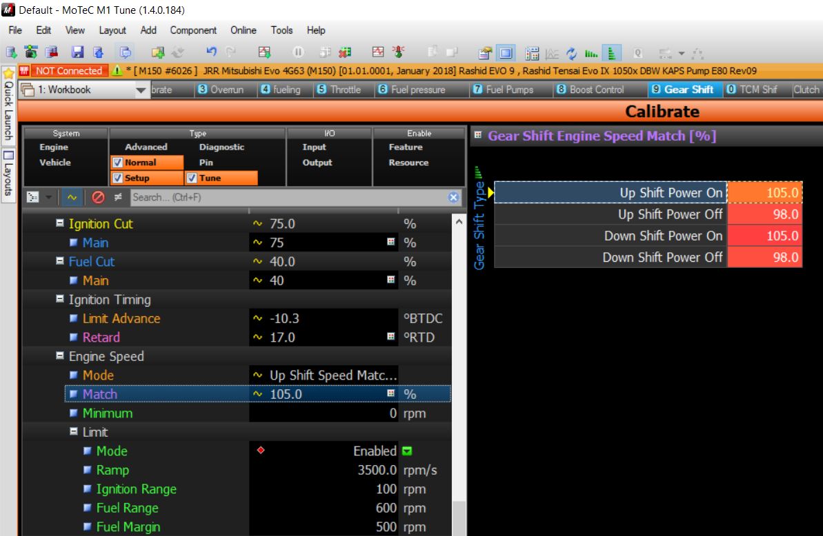The width and height of the screenshot is (823, 536).
Task: Open the Limit Mode Enabled dropdown
Action: coord(407,451)
